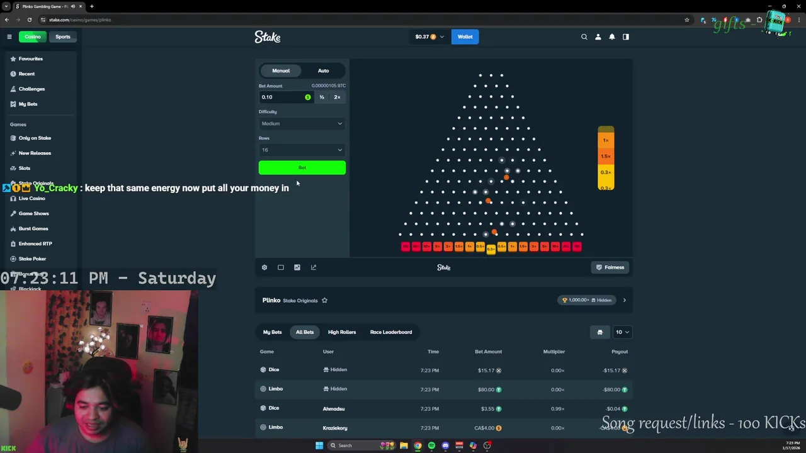
Task: Open game settings gear icon
Action: click(264, 267)
